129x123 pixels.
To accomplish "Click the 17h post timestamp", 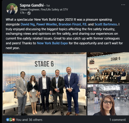I will click(x=22, y=13).
